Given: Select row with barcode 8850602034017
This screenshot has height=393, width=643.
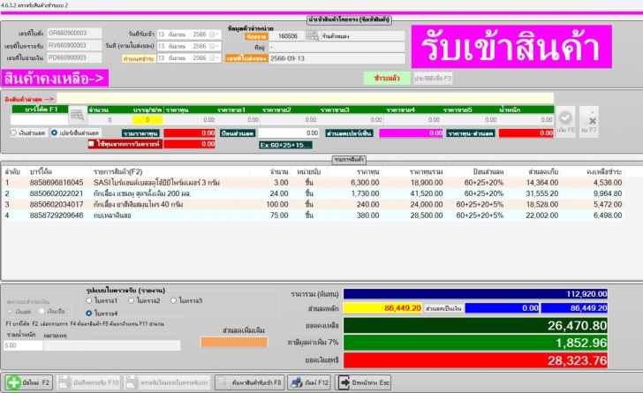Looking at the screenshot, I should 314,204.
